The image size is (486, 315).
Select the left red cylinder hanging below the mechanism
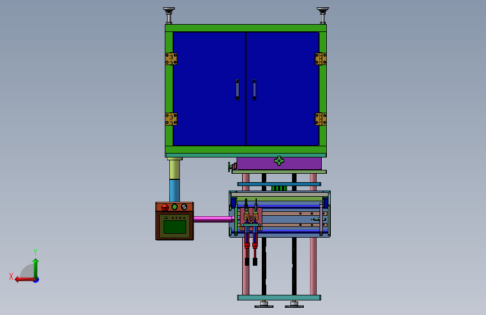[247, 240]
